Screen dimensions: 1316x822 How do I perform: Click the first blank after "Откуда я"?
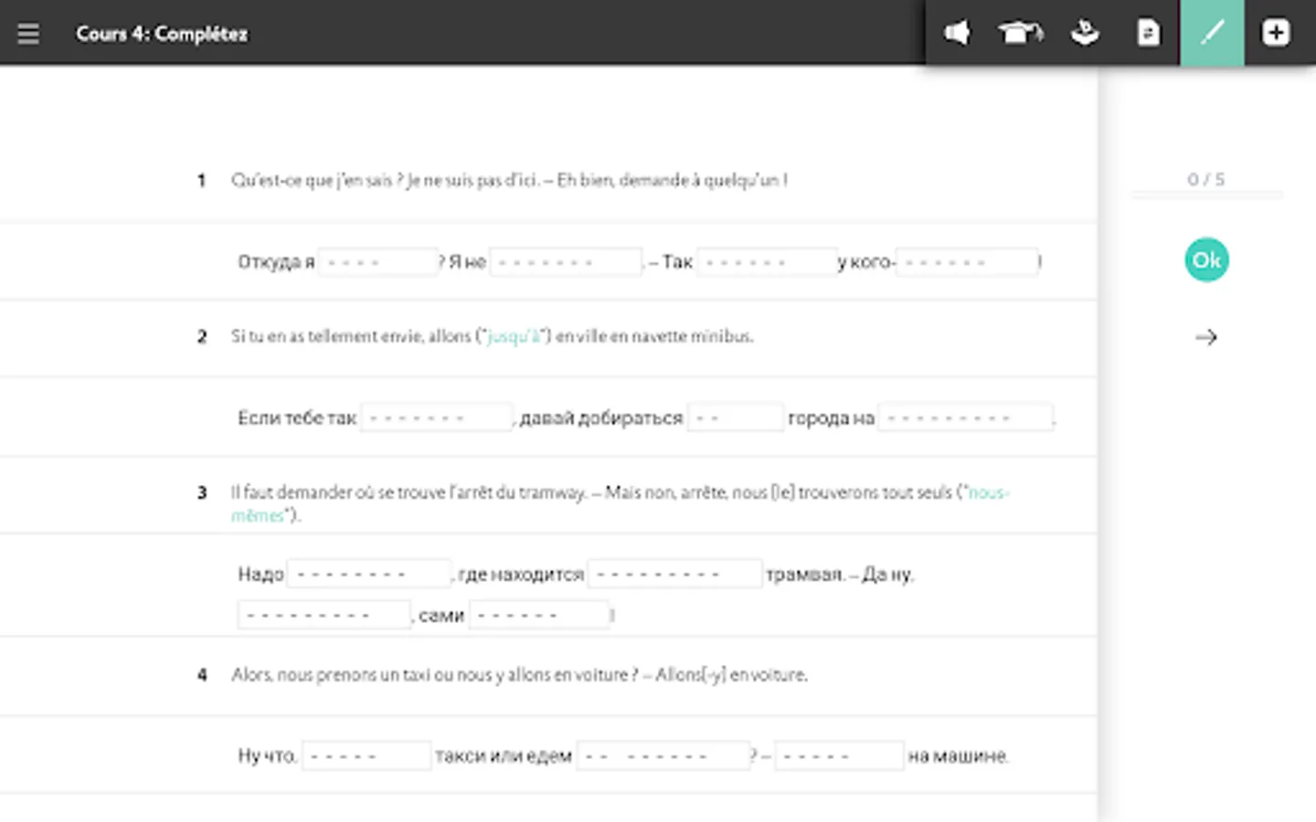[377, 262]
